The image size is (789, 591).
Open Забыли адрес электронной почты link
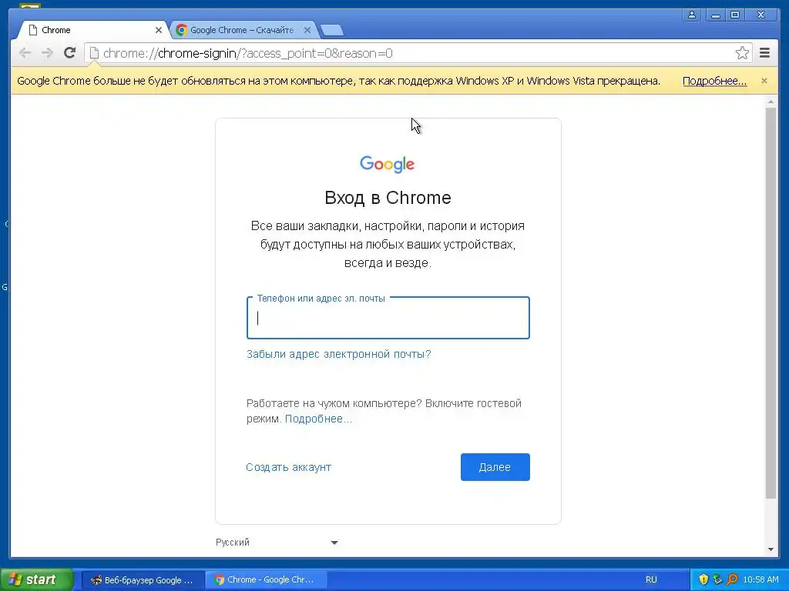pos(339,354)
